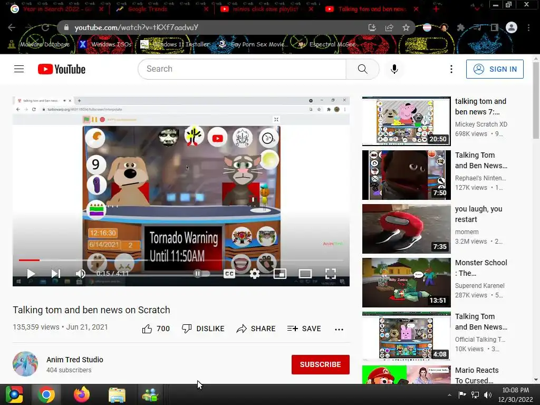Image resolution: width=540 pixels, height=405 pixels.
Task: Open the Monster School video thumbnail
Action: click(x=407, y=283)
